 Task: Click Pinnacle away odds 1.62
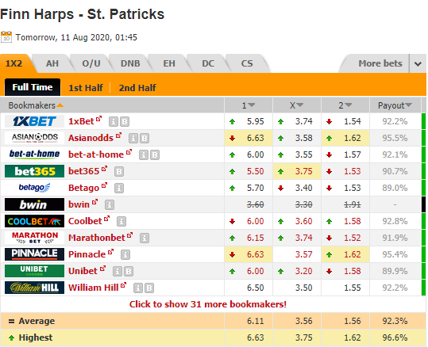coord(352,254)
